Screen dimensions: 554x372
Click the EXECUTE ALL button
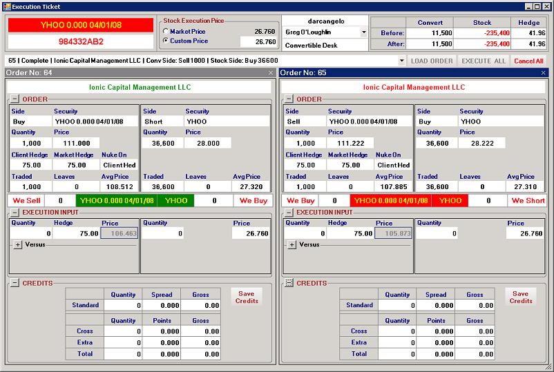(484, 61)
